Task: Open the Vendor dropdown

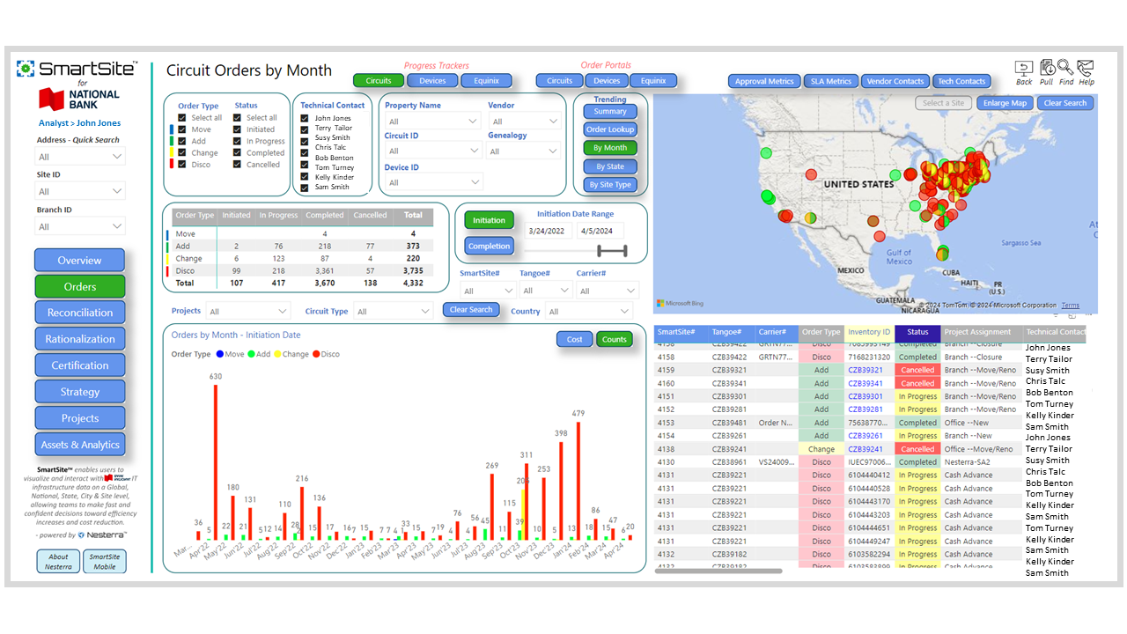Action: coord(524,122)
